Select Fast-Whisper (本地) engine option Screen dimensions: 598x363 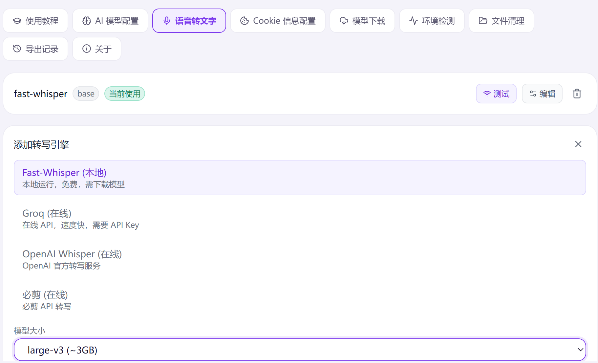click(300, 178)
